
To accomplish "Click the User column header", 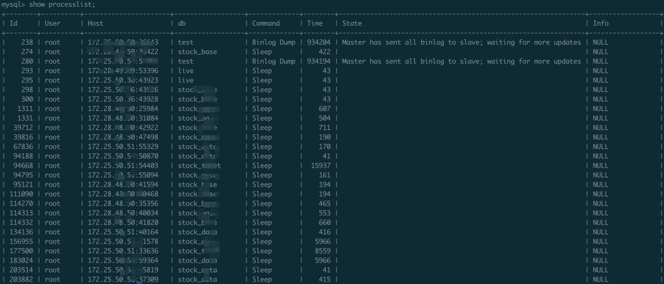I will (53, 23).
